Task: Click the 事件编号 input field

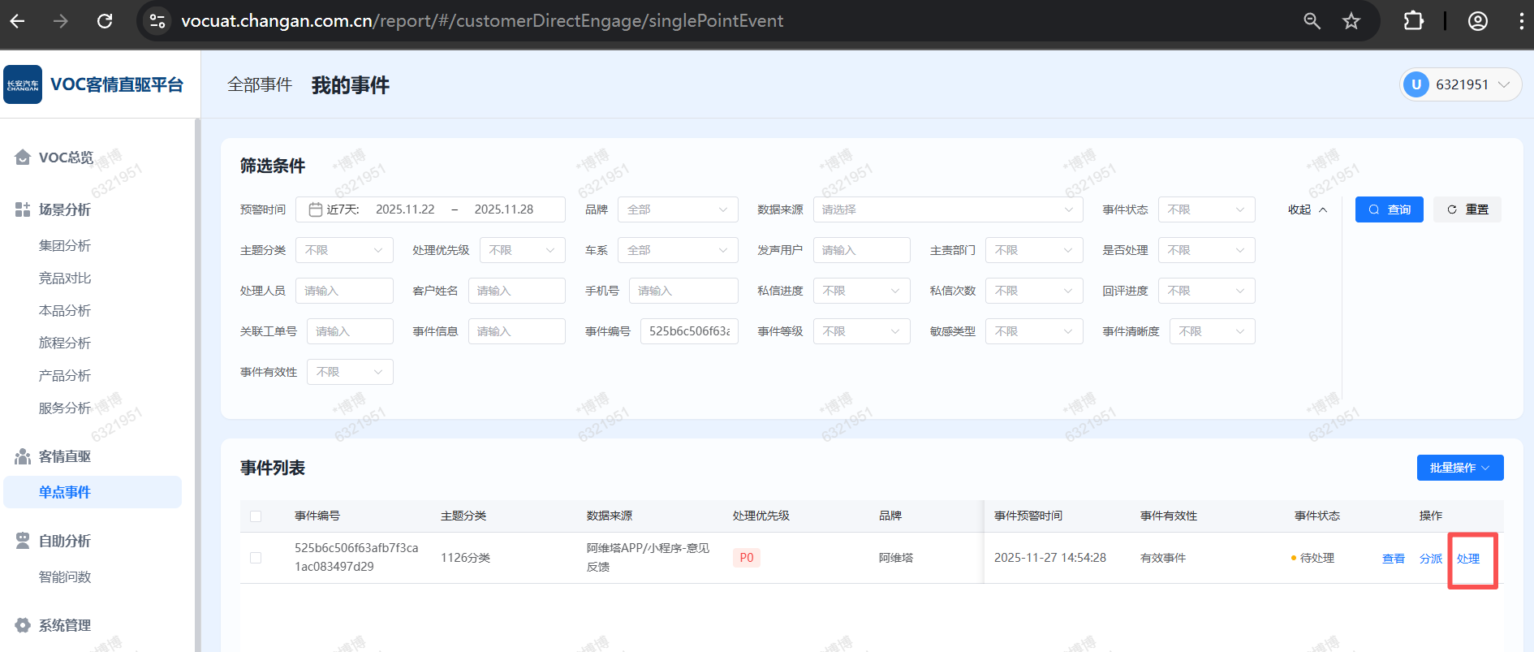Action: point(689,331)
